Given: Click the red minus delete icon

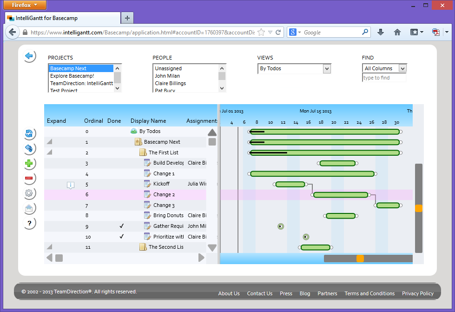Looking at the screenshot, I should 29,178.
